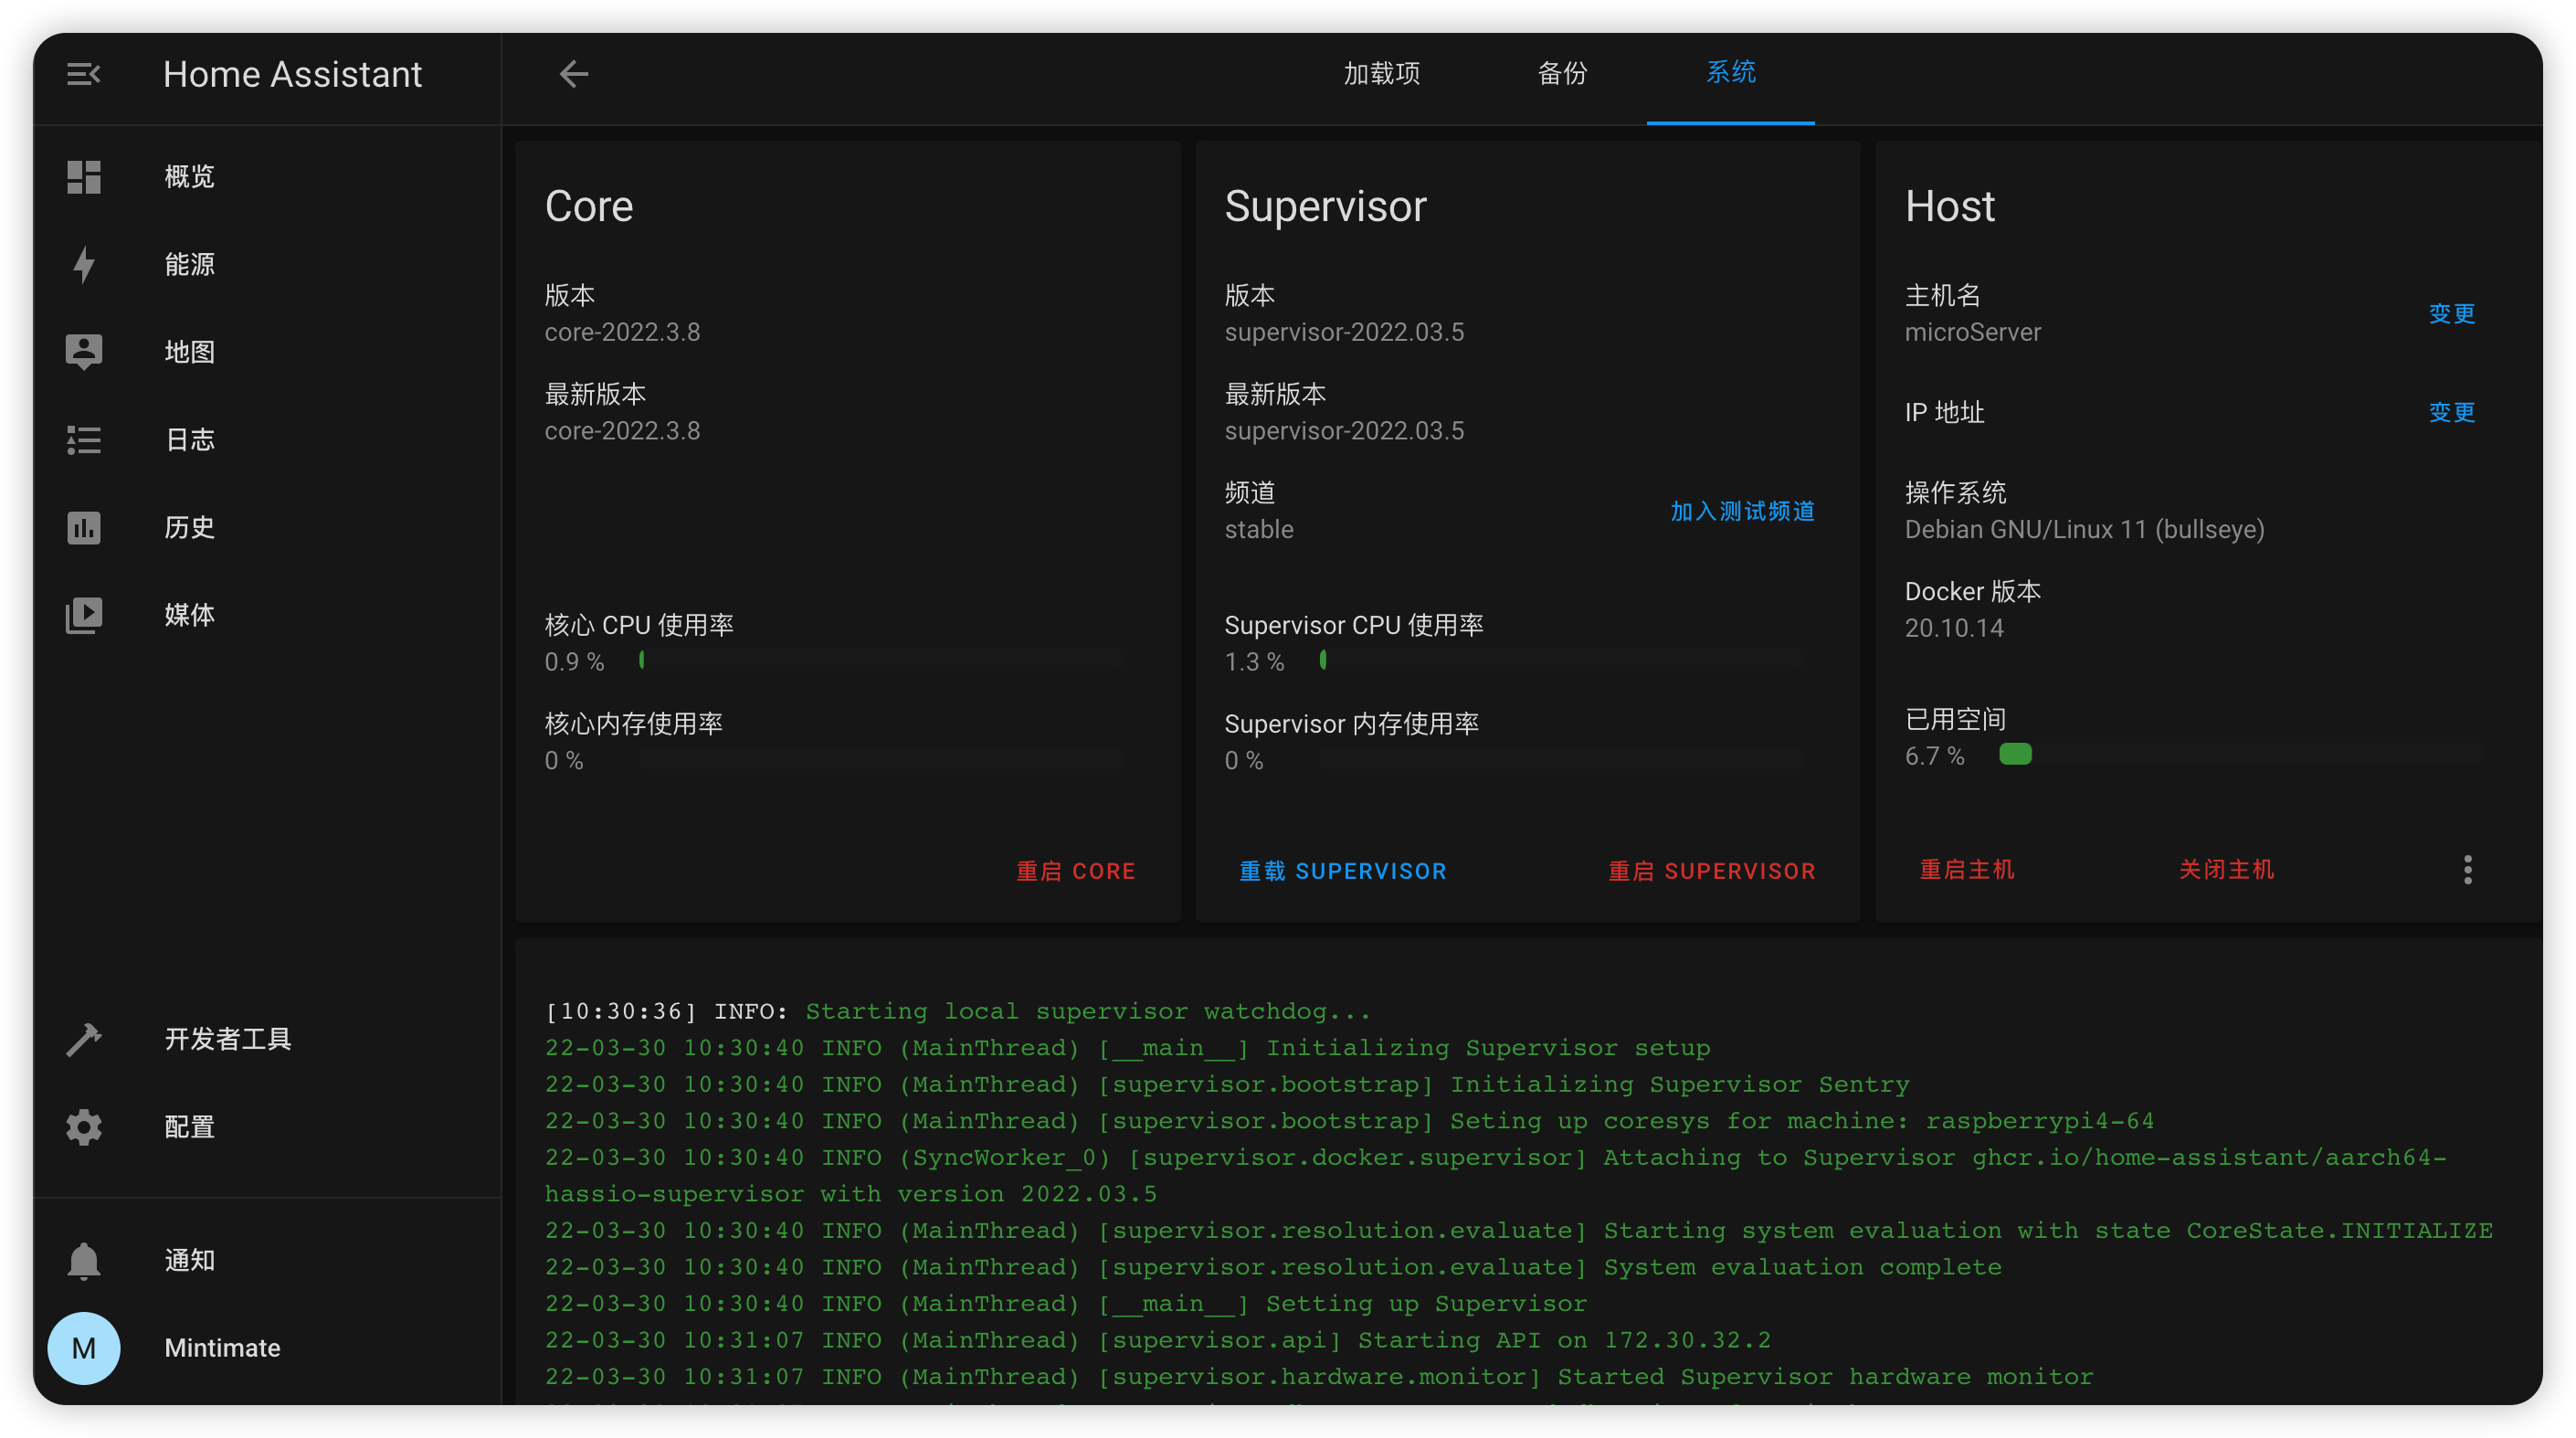This screenshot has height=1438, width=2576.
Task: Open 通知 via the bell icon
Action: tap(84, 1259)
